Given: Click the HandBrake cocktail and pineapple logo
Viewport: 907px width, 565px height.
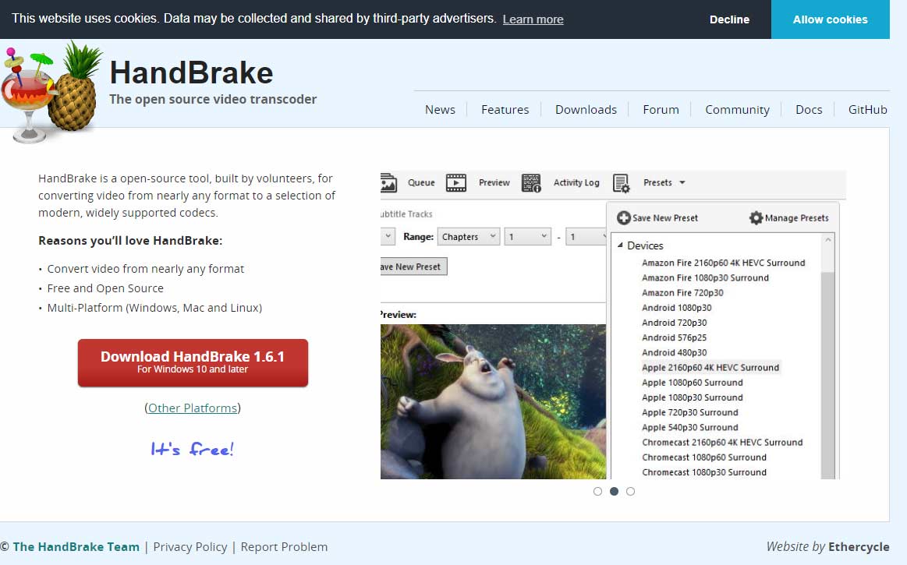Looking at the screenshot, I should point(51,91).
